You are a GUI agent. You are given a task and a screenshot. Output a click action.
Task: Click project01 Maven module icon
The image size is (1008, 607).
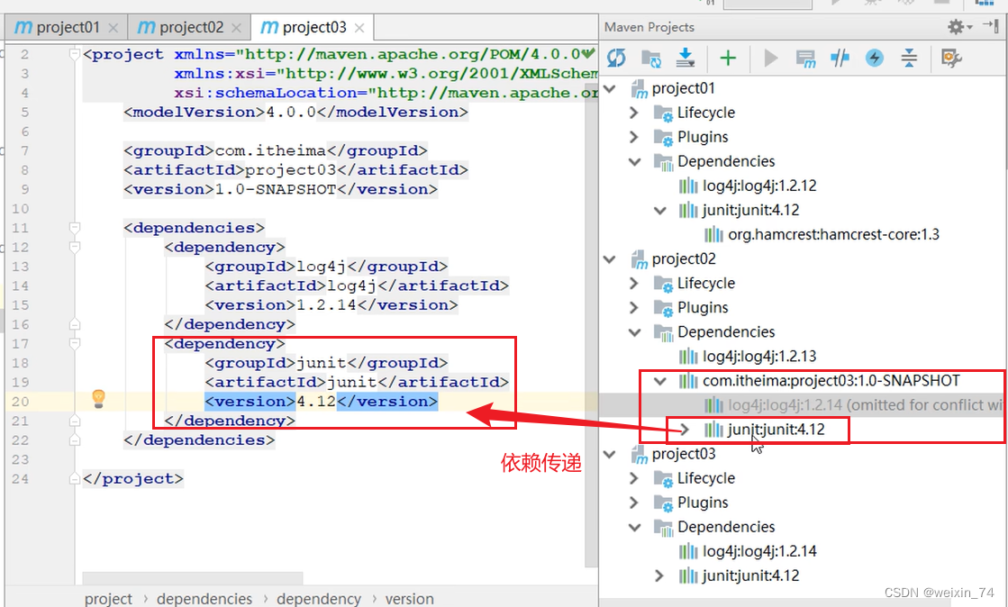(639, 89)
